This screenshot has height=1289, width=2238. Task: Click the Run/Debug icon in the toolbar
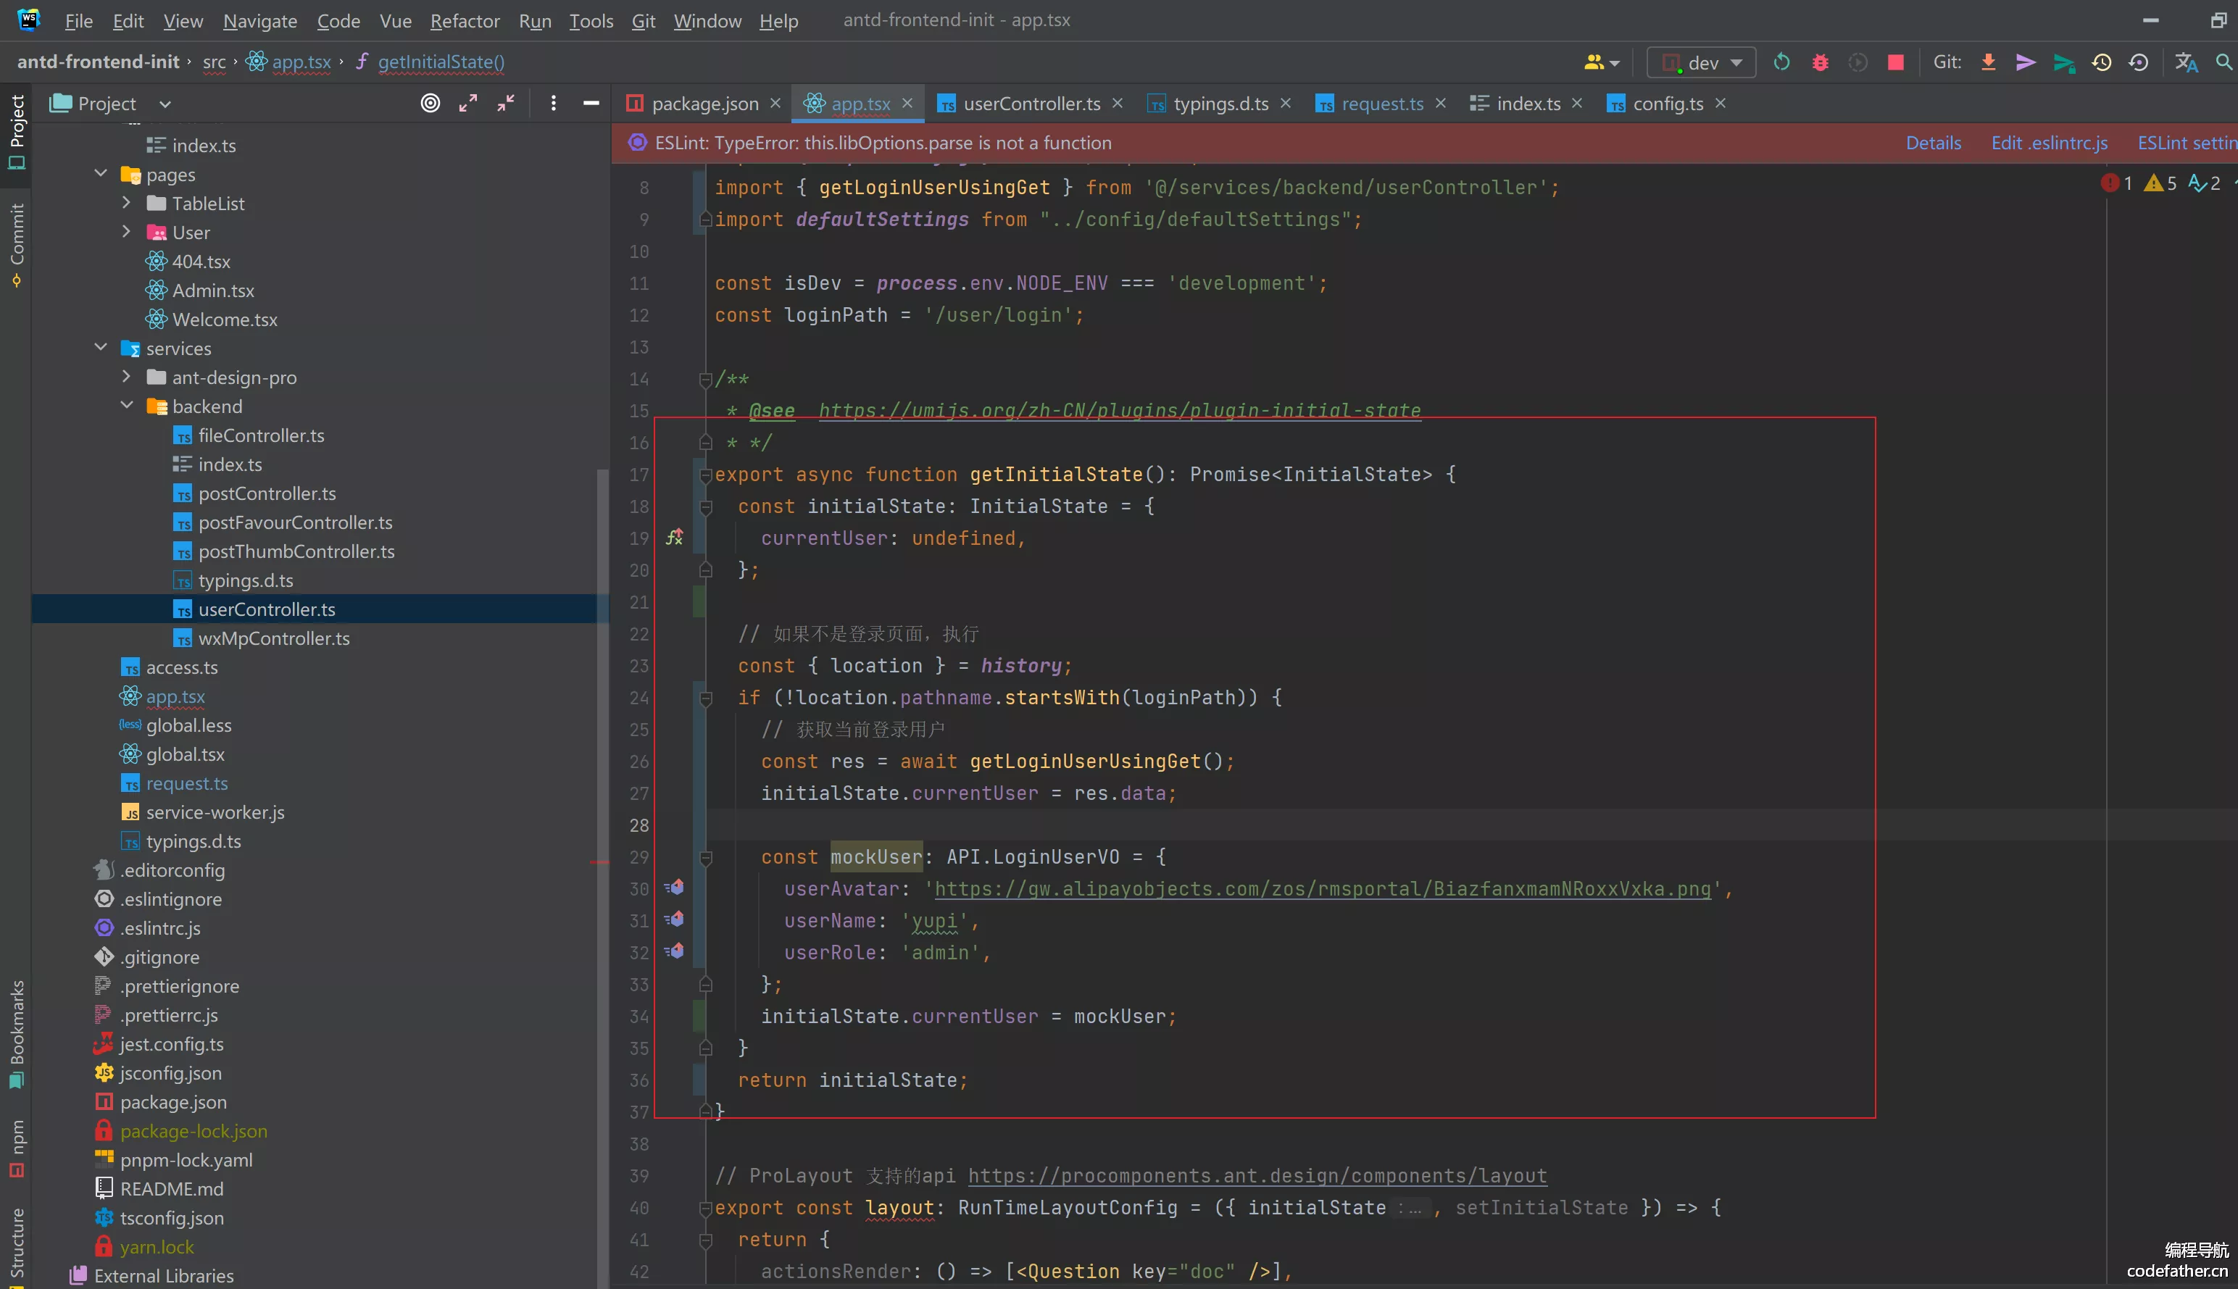click(x=1818, y=63)
